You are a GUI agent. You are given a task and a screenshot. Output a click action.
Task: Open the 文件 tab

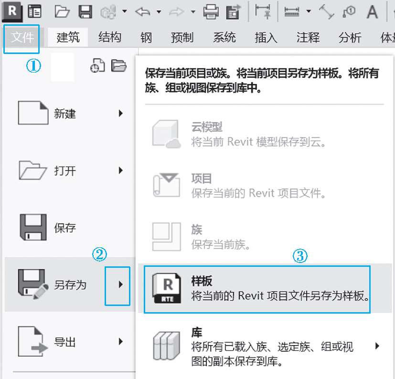(22, 38)
